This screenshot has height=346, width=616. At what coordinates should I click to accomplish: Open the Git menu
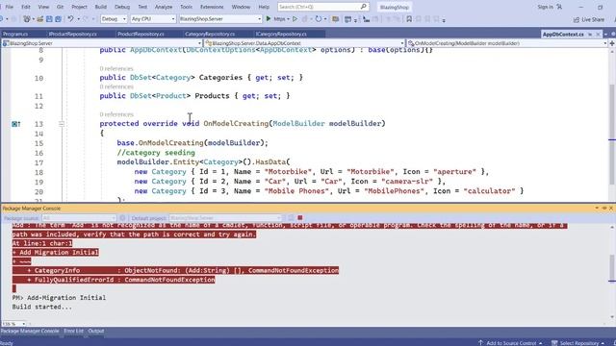[60, 7]
